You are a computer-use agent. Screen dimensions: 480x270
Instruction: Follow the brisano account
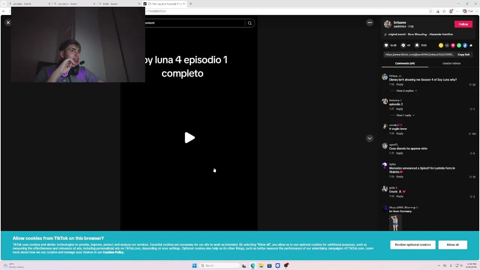(x=463, y=24)
